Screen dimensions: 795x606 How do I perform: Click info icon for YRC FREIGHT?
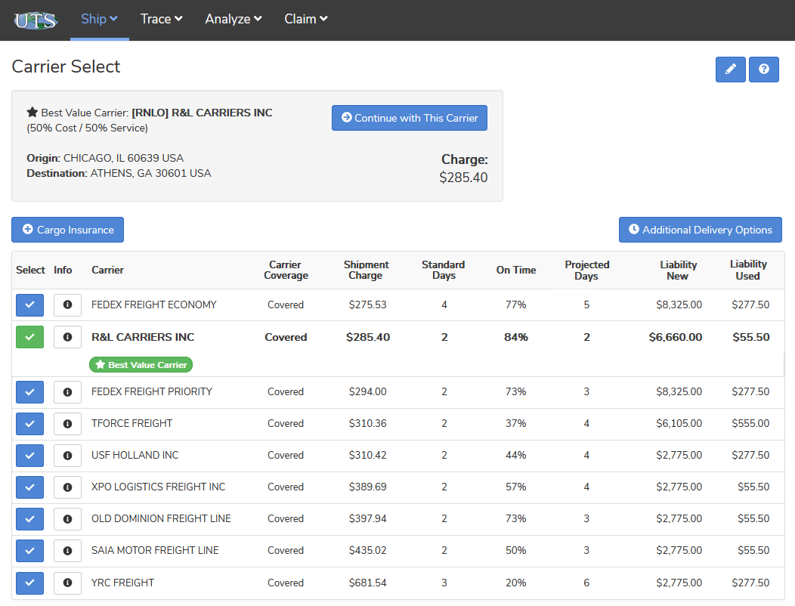(x=67, y=583)
